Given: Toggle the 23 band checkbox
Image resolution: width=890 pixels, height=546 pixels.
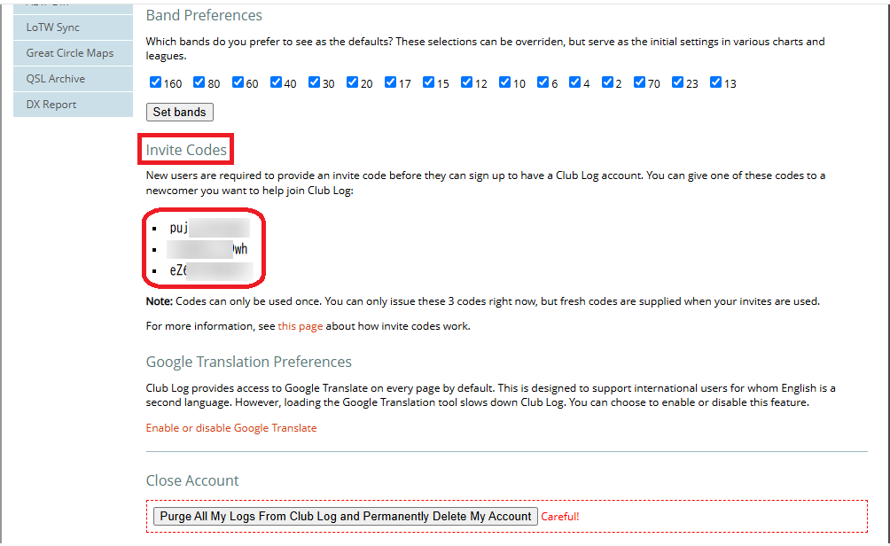Looking at the screenshot, I should point(677,82).
